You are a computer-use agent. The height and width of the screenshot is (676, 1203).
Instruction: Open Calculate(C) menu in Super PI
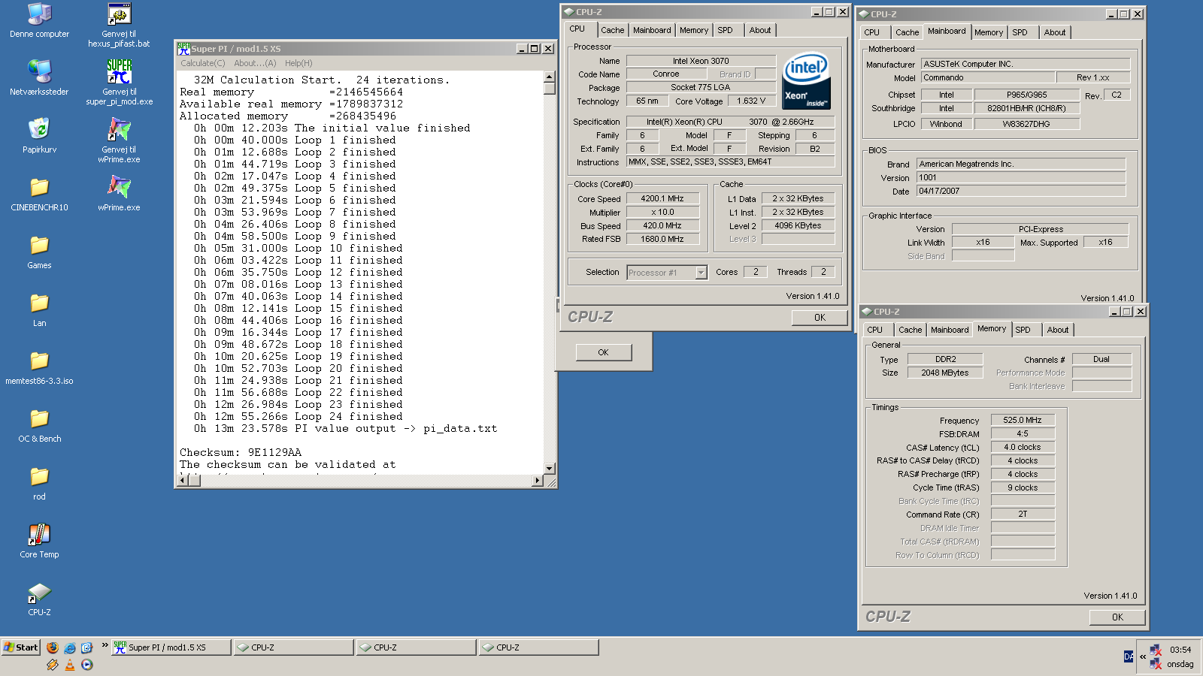[x=203, y=63]
